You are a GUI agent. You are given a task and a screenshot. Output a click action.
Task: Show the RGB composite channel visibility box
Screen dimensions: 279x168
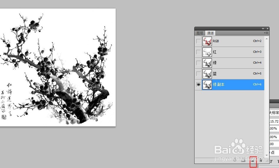[198, 41]
